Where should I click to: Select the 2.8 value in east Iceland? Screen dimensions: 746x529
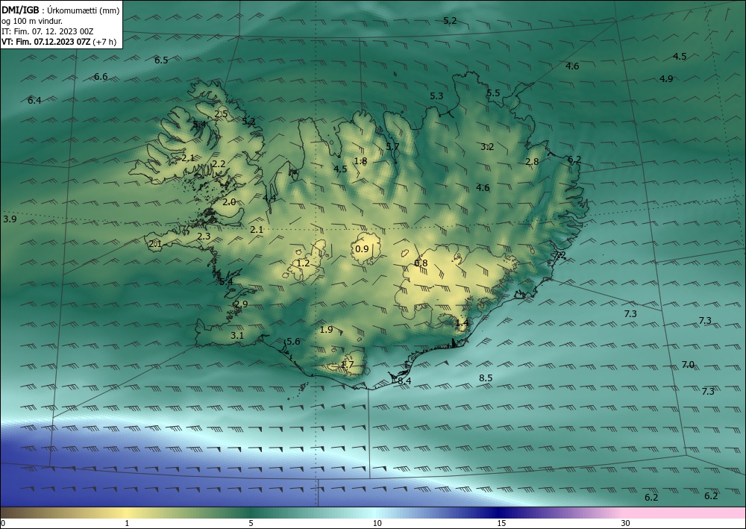tap(532, 162)
